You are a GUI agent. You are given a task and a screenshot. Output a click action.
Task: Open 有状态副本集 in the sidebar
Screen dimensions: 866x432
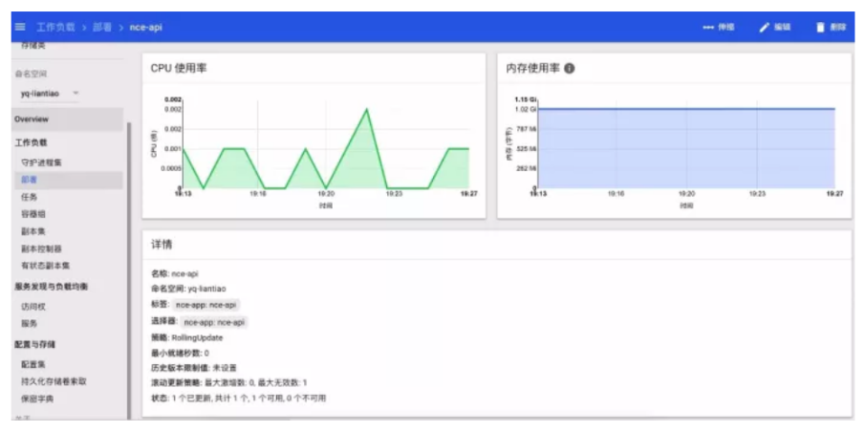coord(45,266)
